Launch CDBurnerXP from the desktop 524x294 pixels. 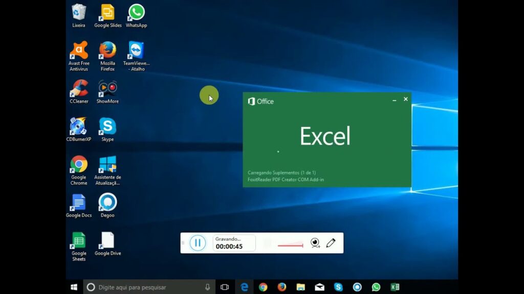click(79, 130)
